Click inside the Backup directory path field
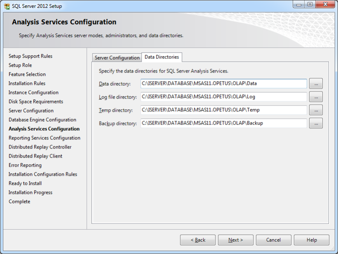 [224, 123]
